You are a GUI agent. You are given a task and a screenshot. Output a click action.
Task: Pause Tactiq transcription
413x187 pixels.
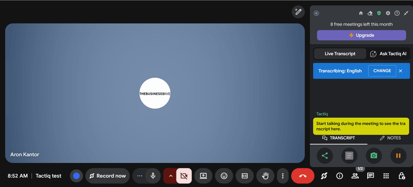[x=398, y=155]
